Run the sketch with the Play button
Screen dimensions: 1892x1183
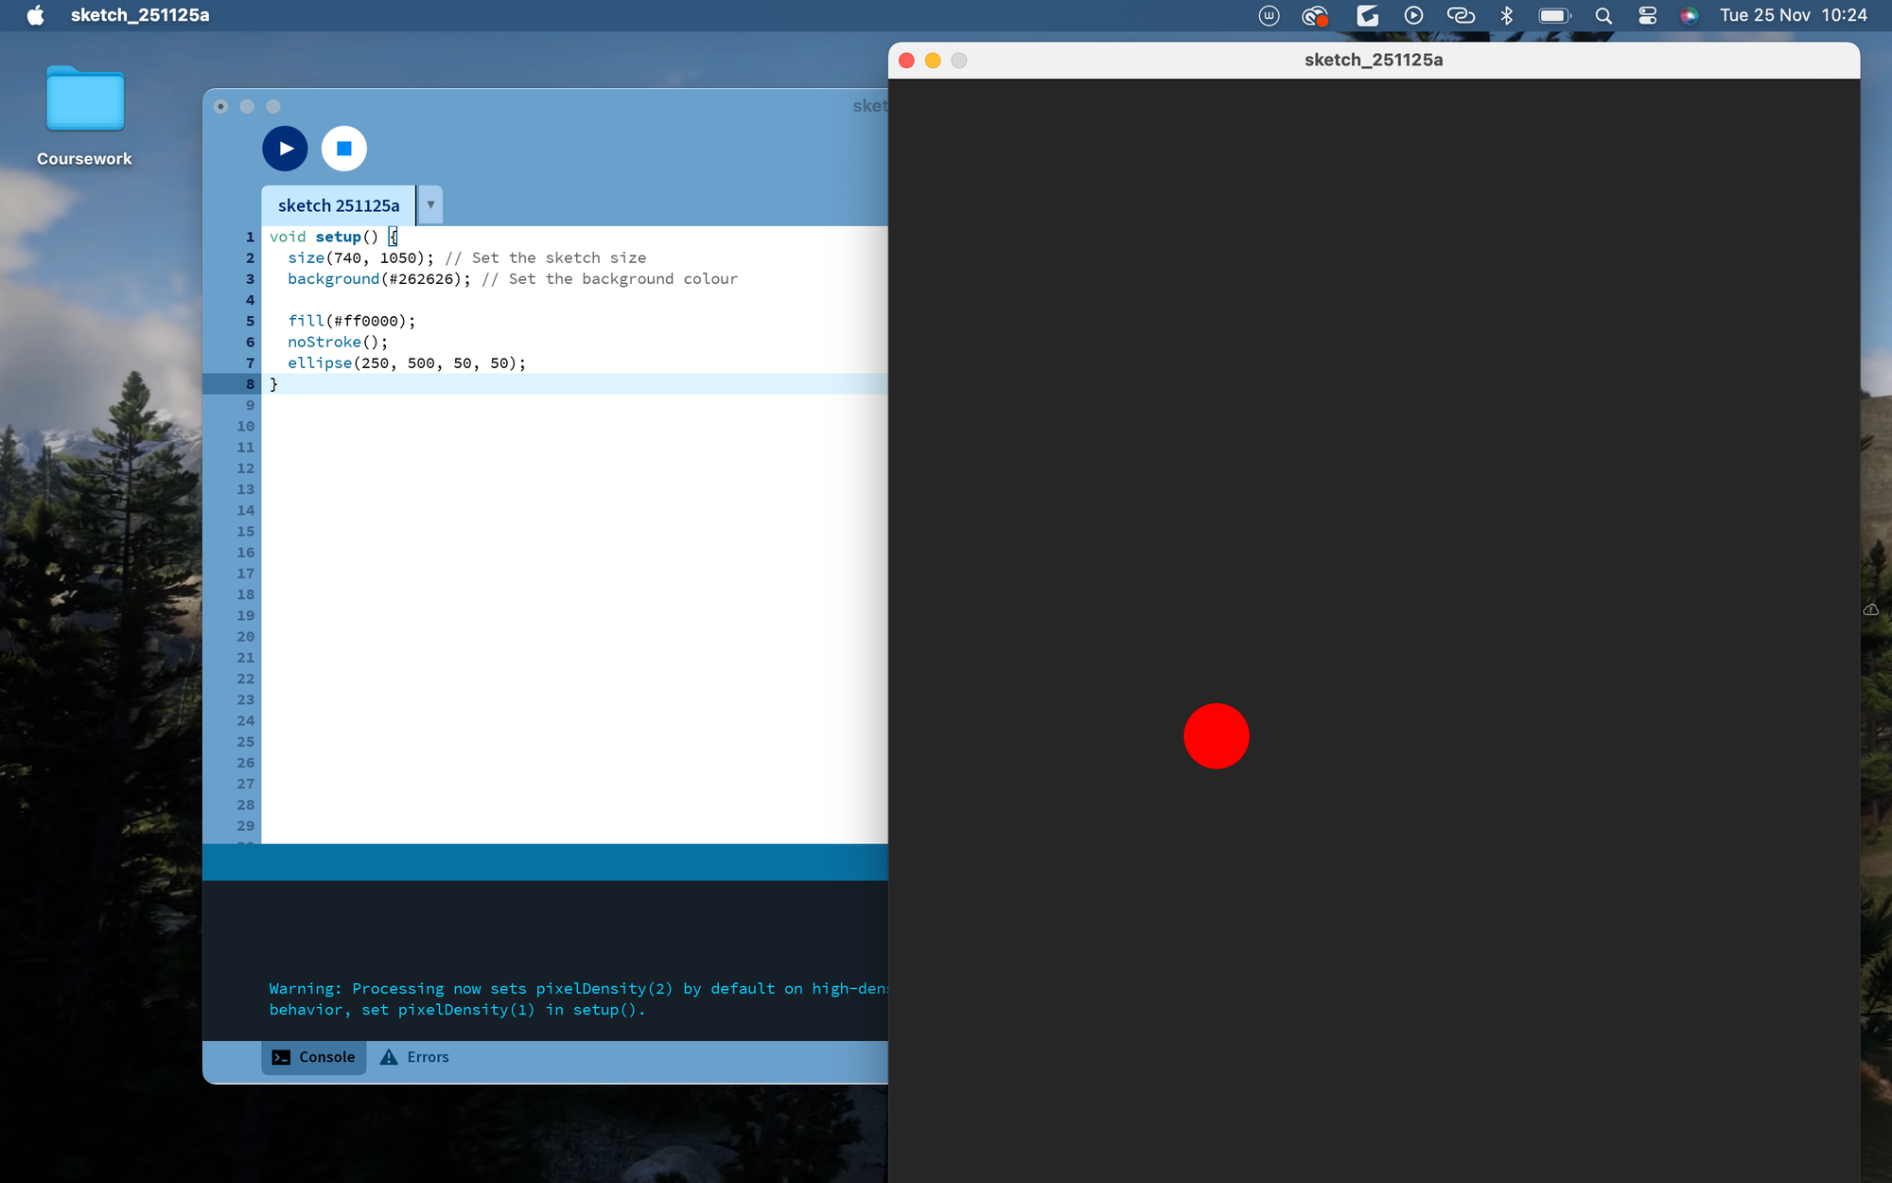tap(285, 149)
